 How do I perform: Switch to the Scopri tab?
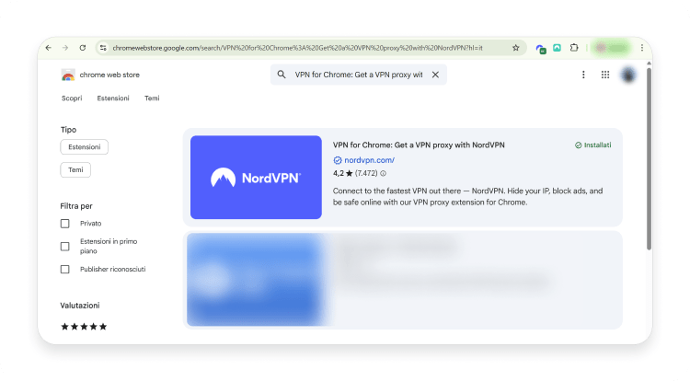click(x=72, y=98)
